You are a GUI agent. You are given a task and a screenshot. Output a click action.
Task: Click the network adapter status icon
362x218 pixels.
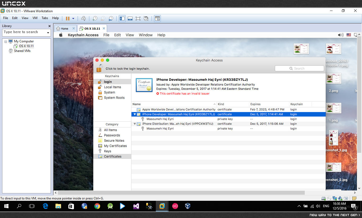(335, 198)
